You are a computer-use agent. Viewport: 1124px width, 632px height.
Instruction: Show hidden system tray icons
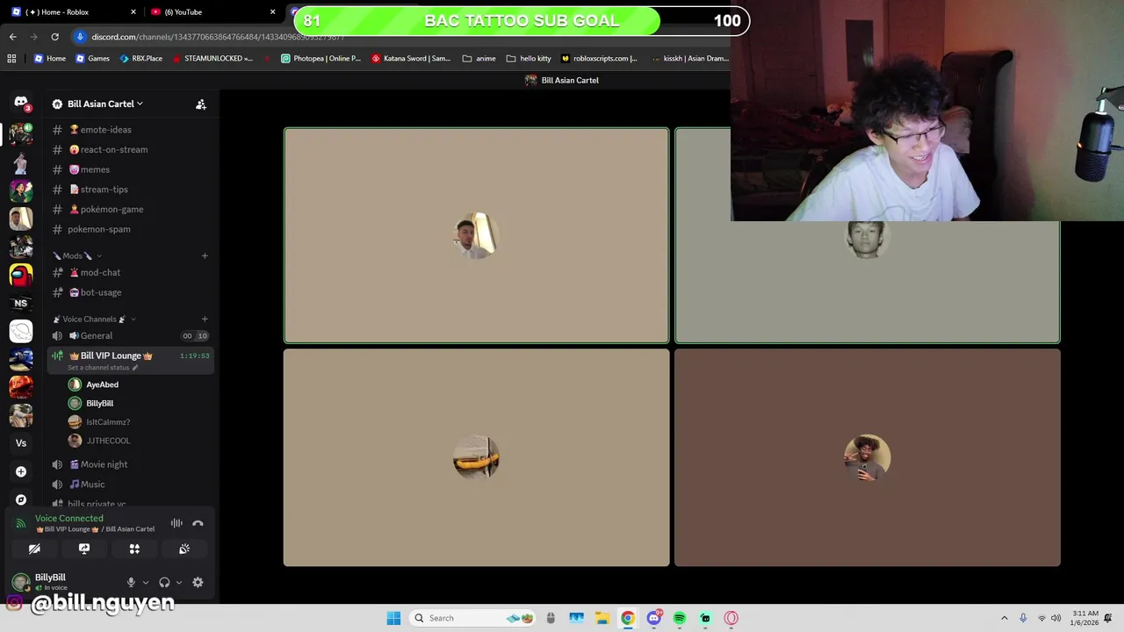[1005, 618]
